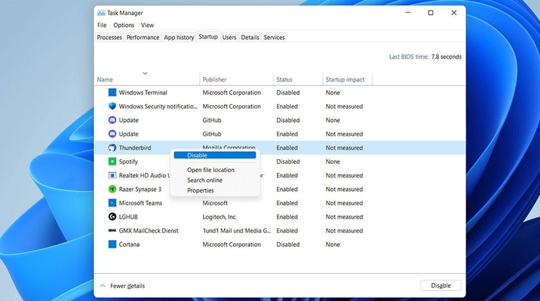The width and height of the screenshot is (540, 301).
Task: Select the Thunderbird row name
Action: [134, 148]
